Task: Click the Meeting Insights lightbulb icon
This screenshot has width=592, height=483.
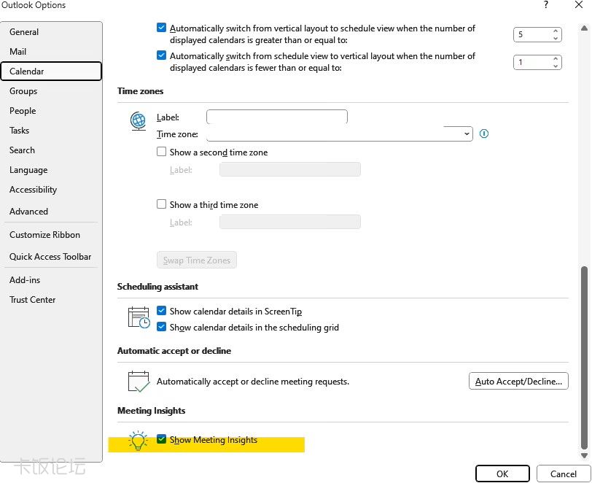Action: coord(138,440)
